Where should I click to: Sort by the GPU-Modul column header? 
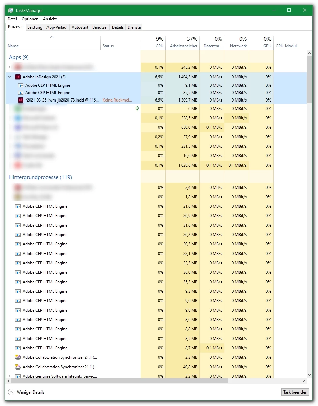point(290,42)
